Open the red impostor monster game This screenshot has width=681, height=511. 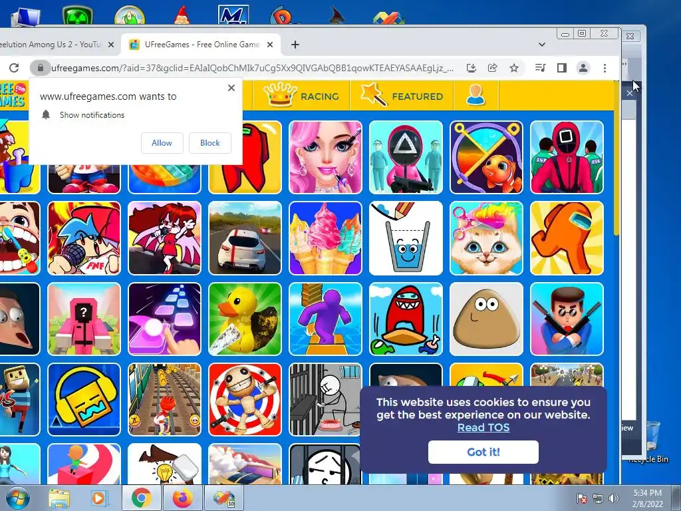tap(406, 319)
